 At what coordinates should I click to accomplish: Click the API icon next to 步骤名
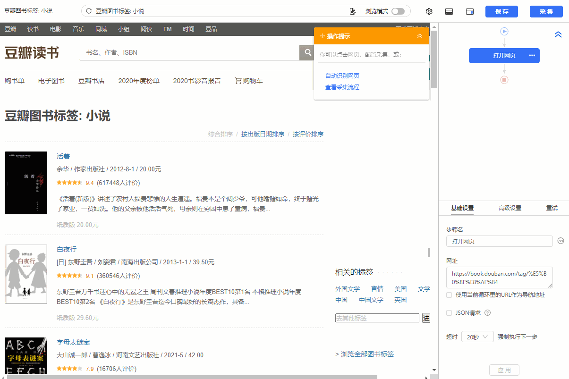pyautogui.click(x=561, y=241)
